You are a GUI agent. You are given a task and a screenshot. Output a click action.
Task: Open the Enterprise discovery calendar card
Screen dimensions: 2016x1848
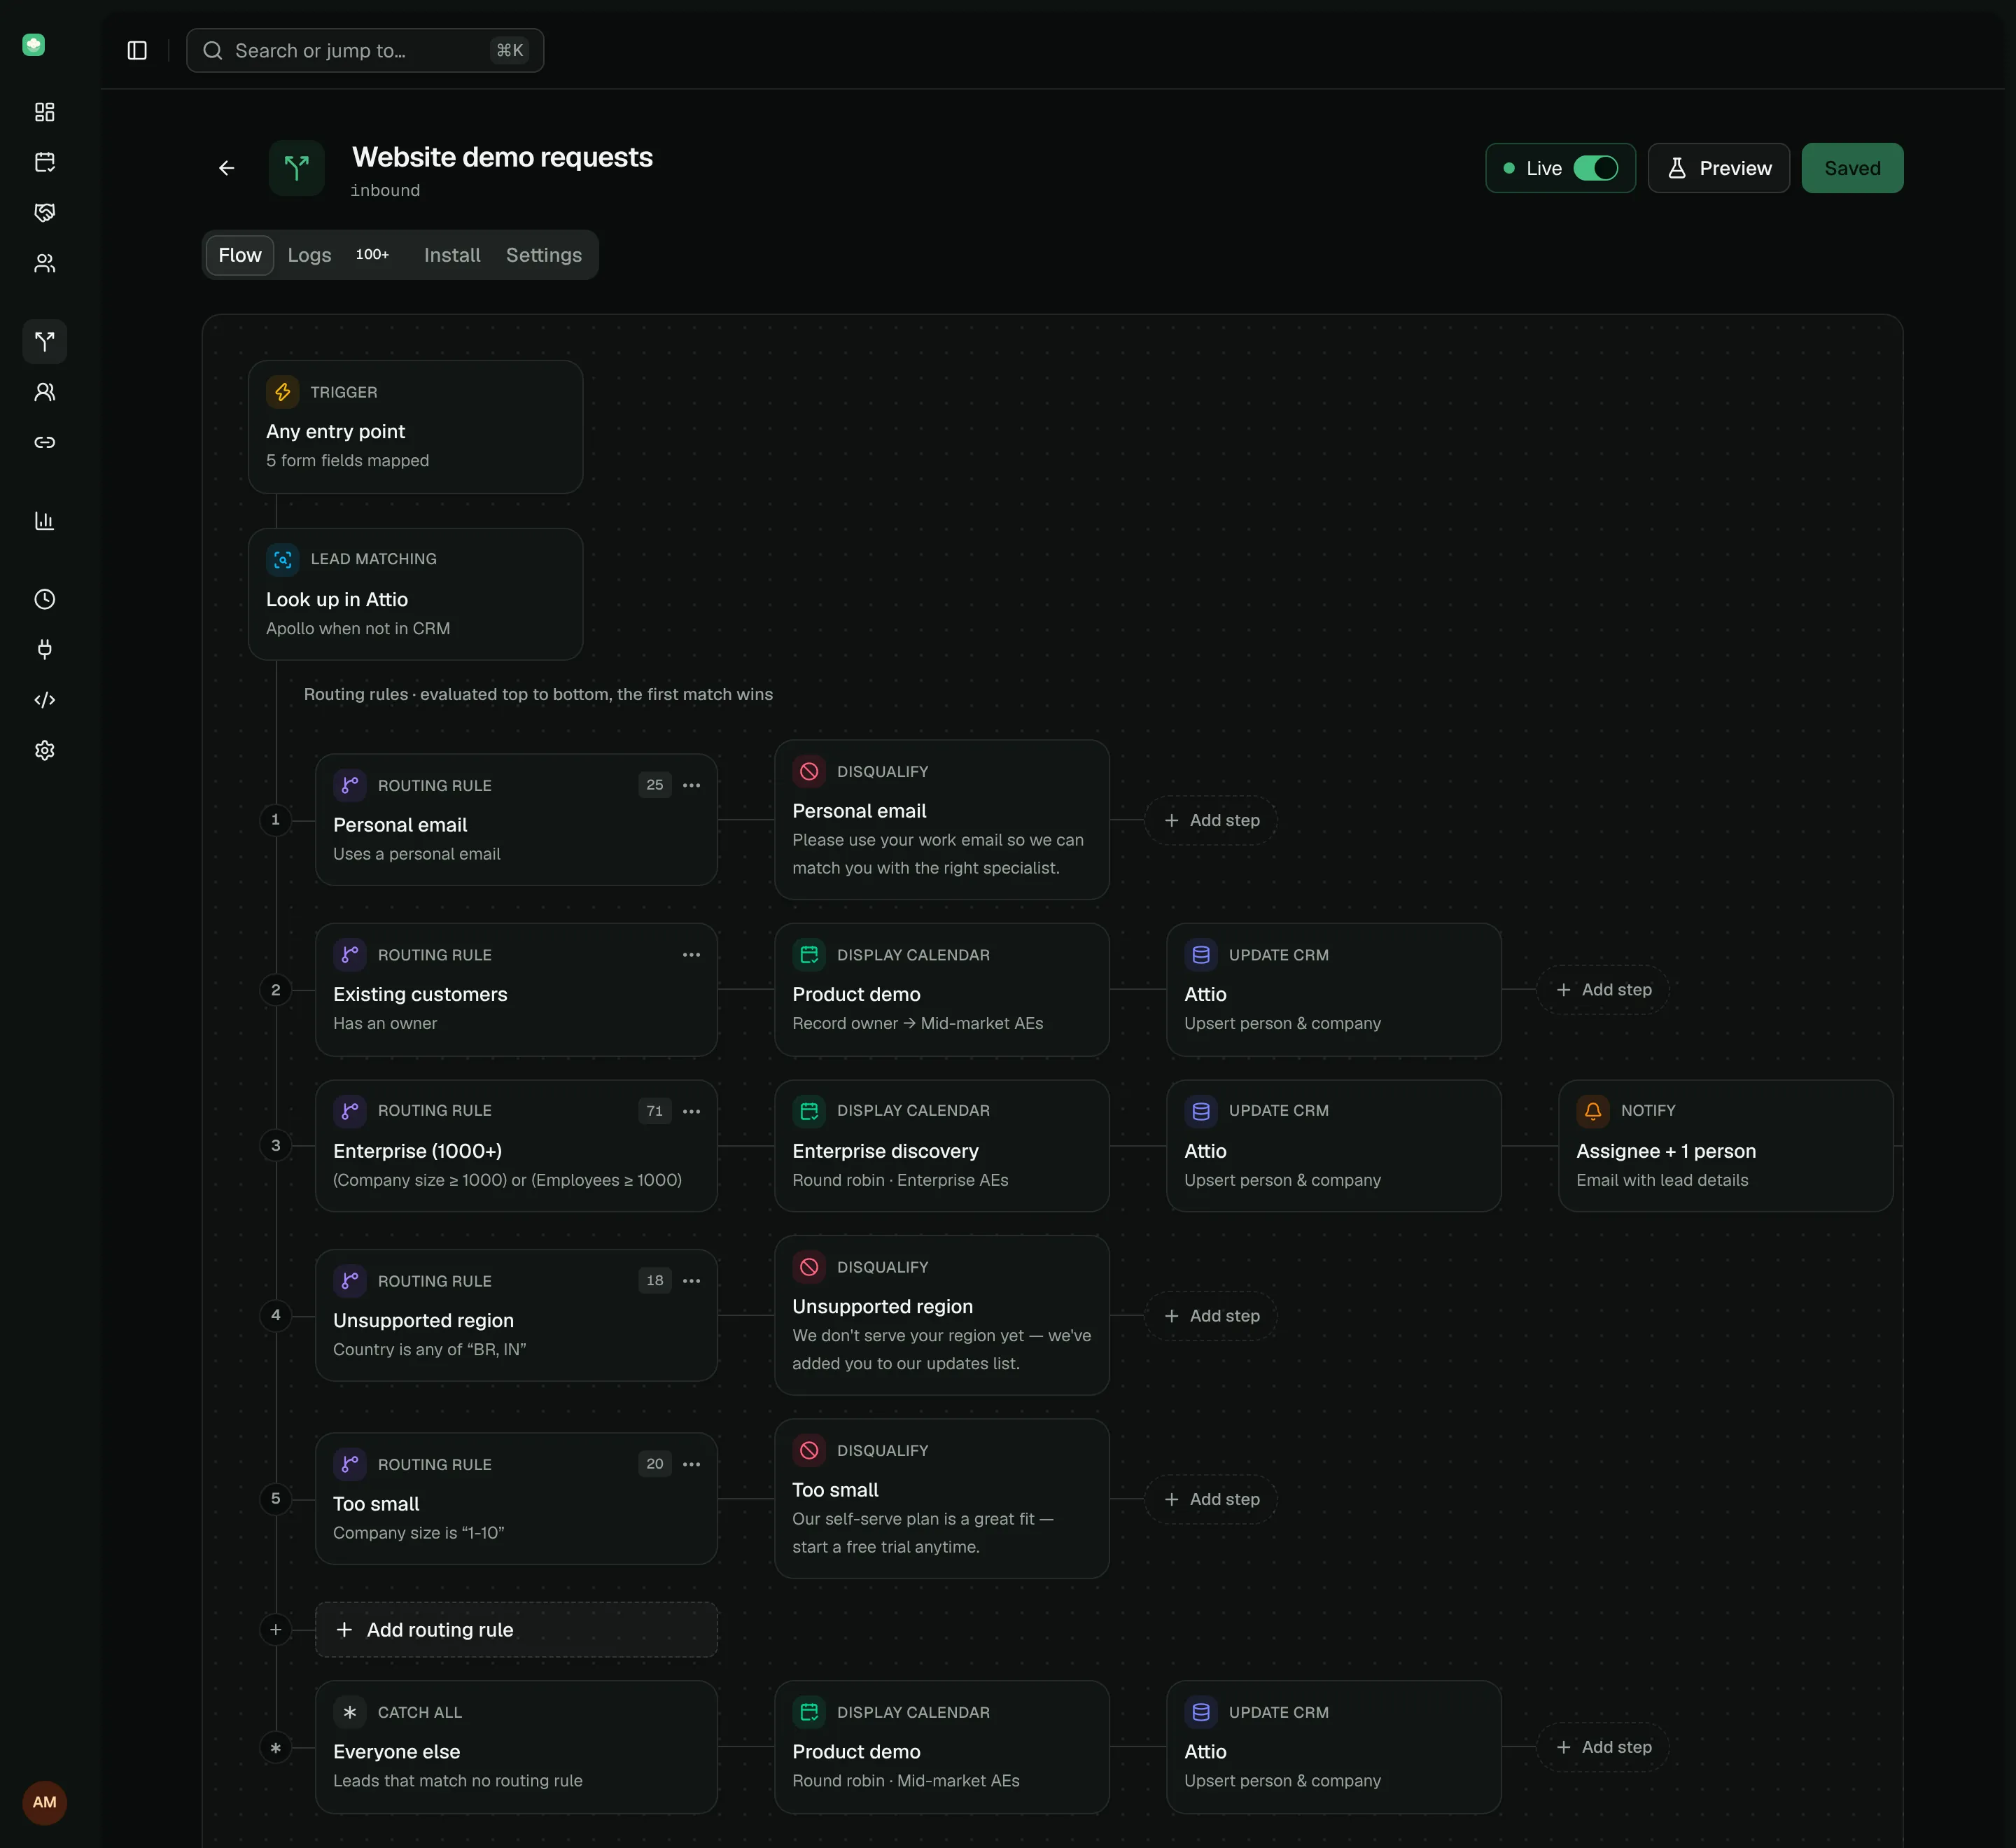941,1146
